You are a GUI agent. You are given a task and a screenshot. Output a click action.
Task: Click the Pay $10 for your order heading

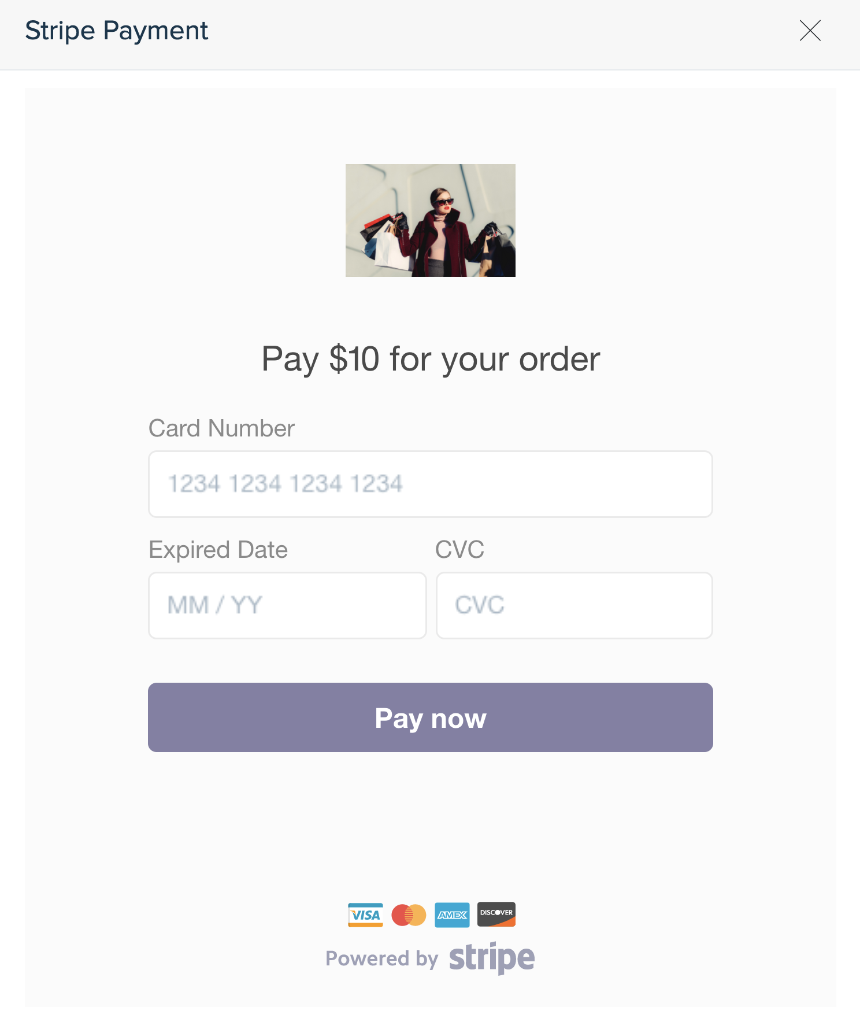coord(431,359)
